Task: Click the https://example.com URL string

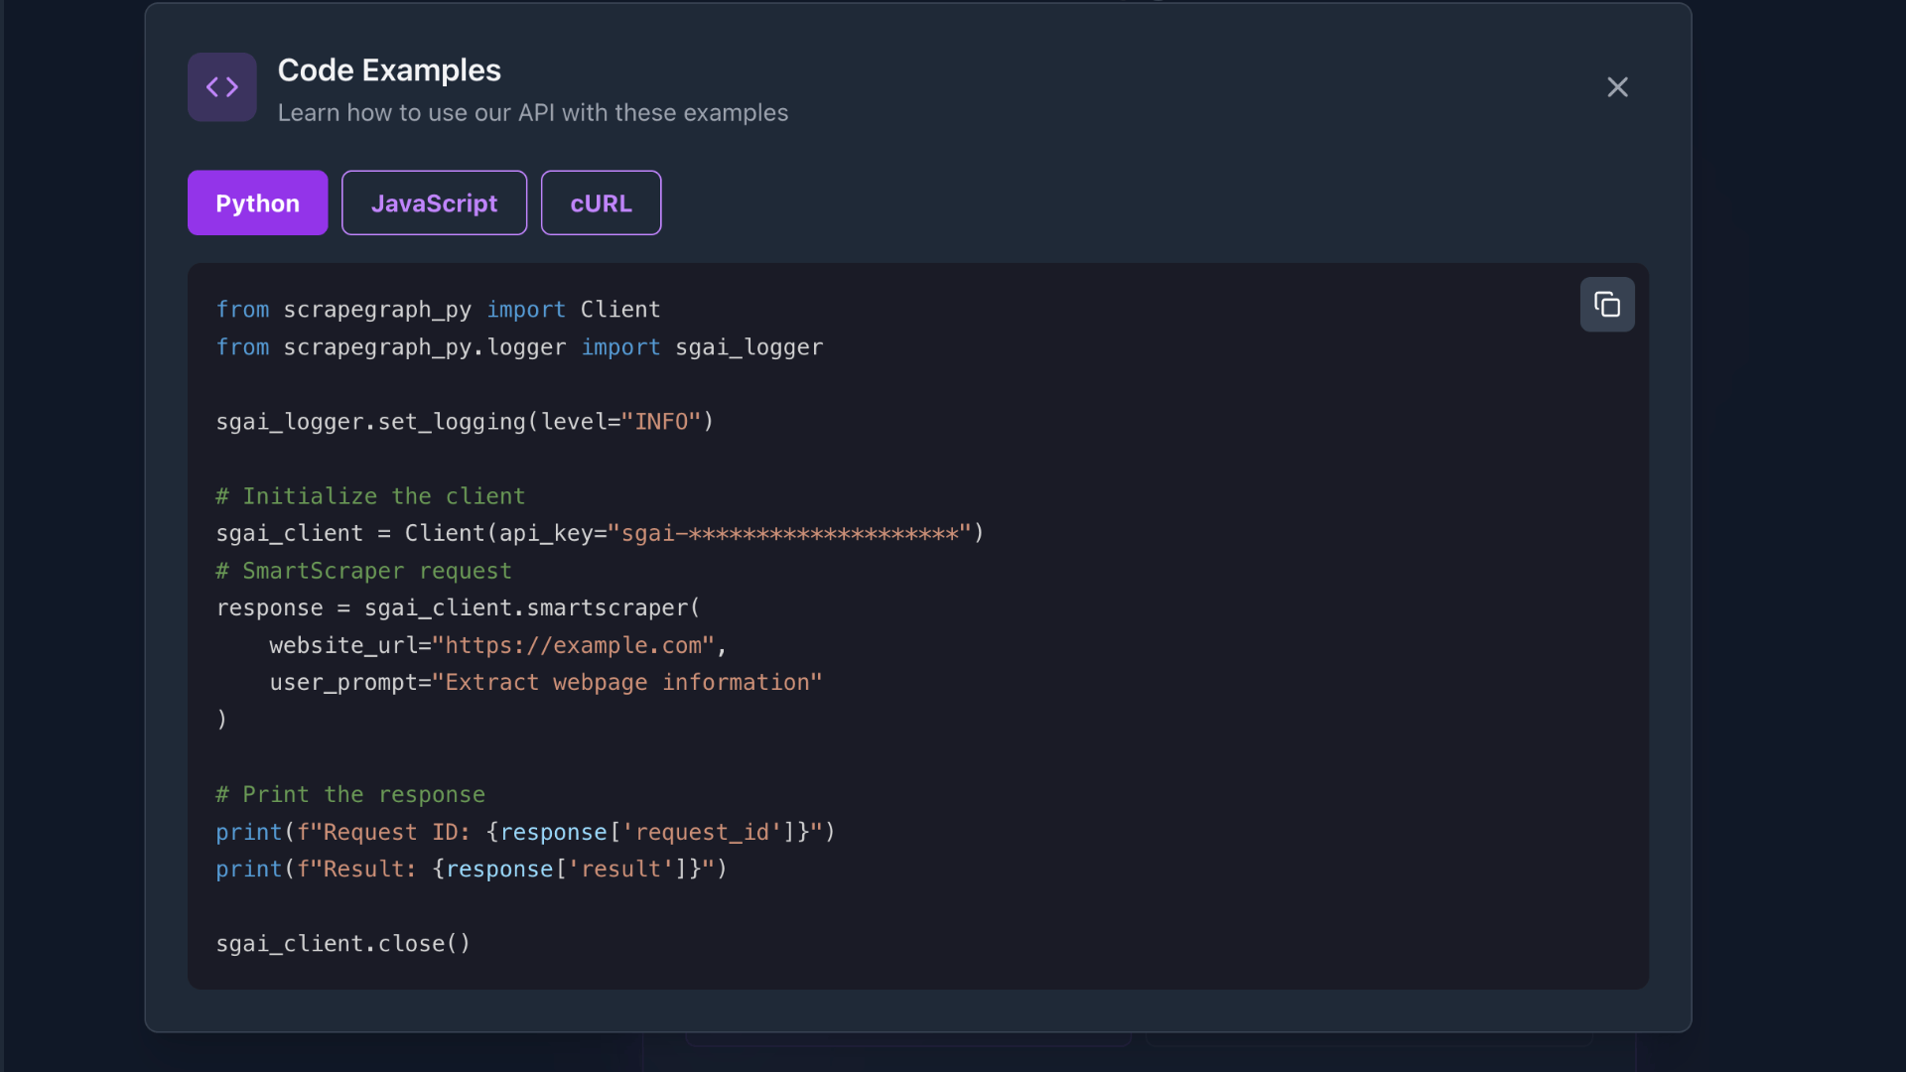Action: 573,645
